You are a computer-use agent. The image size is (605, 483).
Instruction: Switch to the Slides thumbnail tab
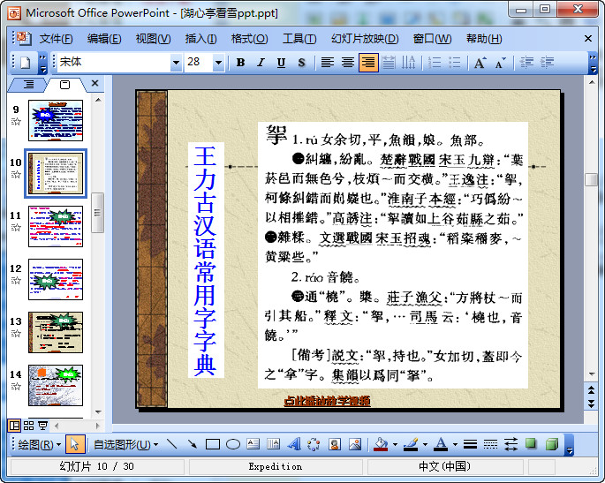click(x=64, y=85)
